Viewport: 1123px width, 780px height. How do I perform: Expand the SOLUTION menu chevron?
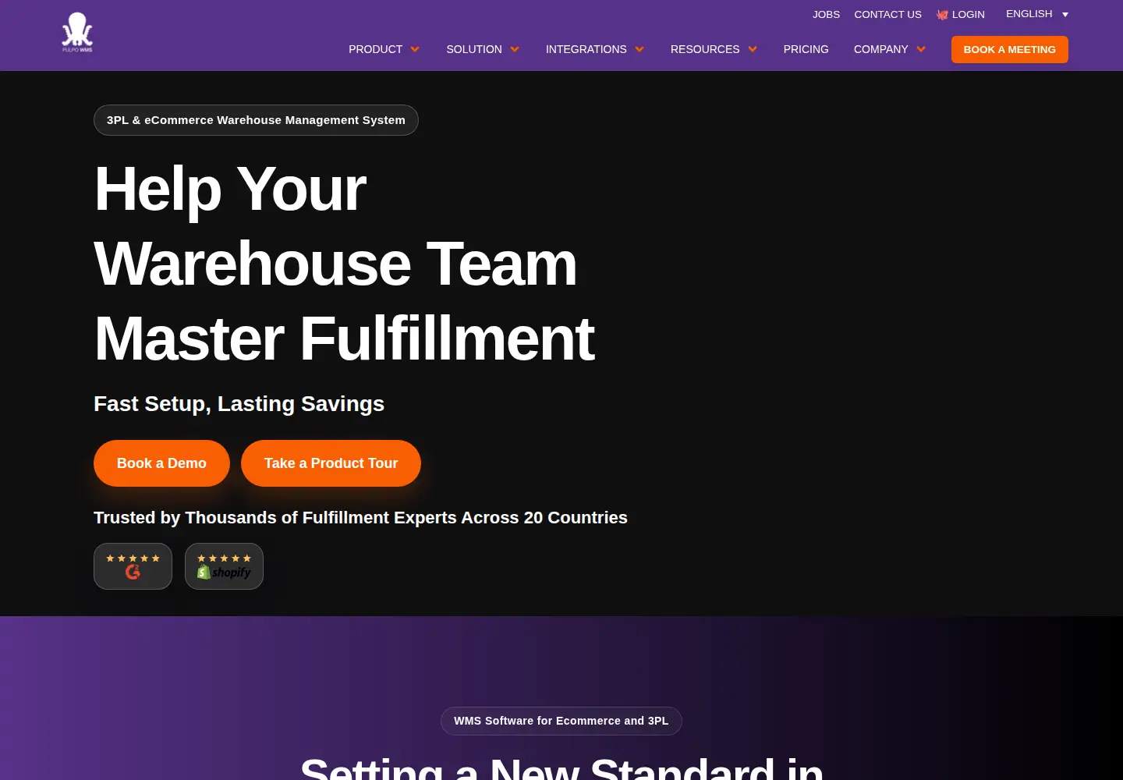(515, 49)
